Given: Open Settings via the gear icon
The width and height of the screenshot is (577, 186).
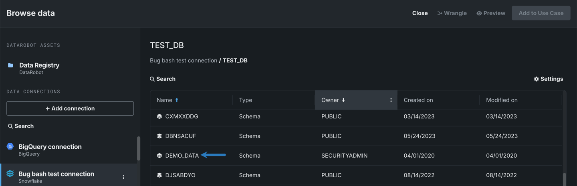Looking at the screenshot, I should (536, 79).
